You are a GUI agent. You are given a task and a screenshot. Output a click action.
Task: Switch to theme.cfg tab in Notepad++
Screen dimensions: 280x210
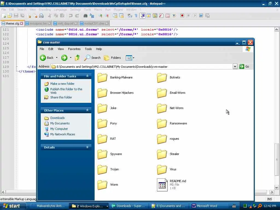tap(12, 24)
